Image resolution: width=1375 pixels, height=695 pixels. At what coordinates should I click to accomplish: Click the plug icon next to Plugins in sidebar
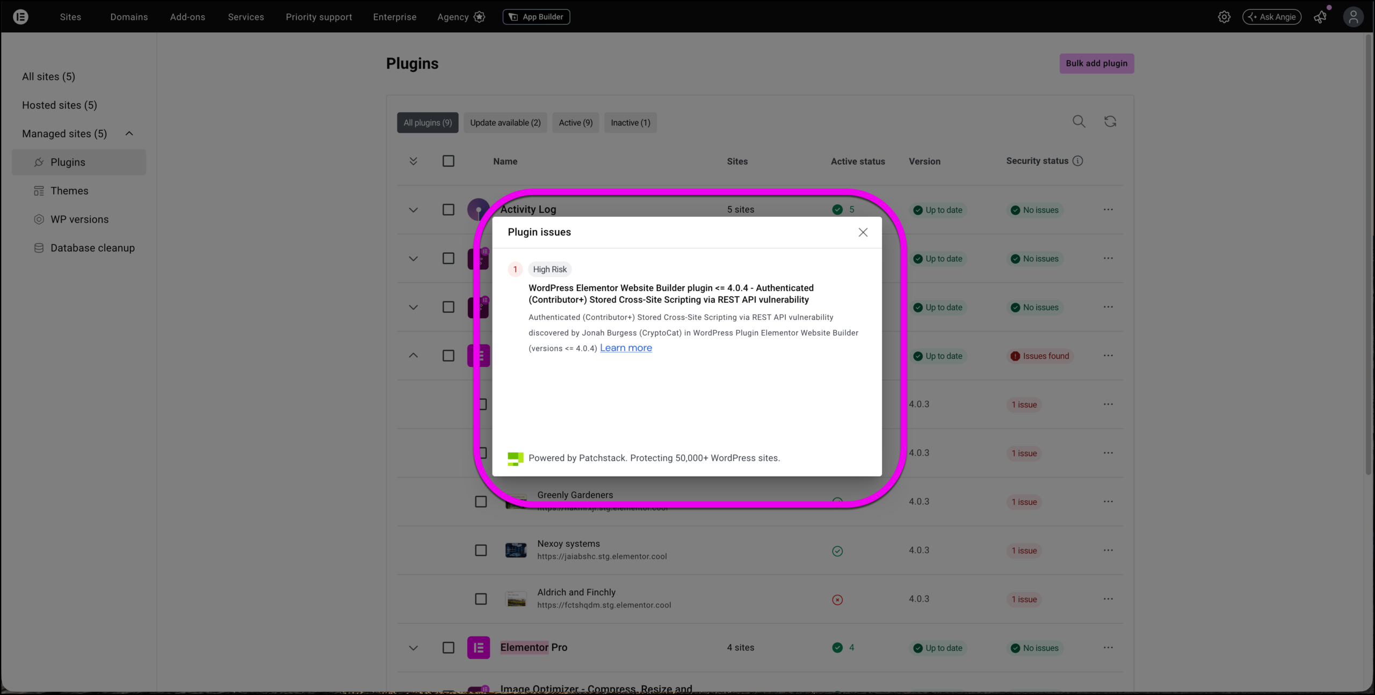pyautogui.click(x=39, y=162)
